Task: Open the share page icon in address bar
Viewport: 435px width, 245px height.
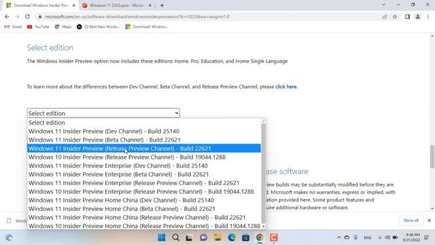Action: tap(385, 16)
